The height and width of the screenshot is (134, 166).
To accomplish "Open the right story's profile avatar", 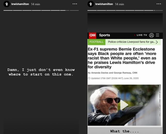I will (91, 4).
